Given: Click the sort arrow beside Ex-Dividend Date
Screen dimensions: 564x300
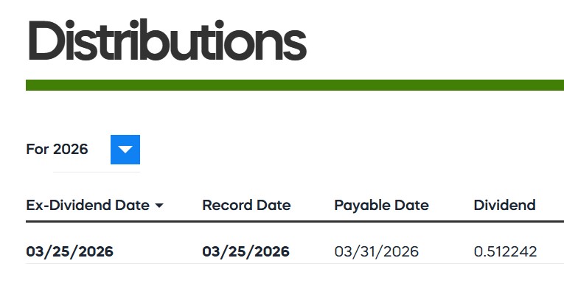Looking at the screenshot, I should coord(159,206).
